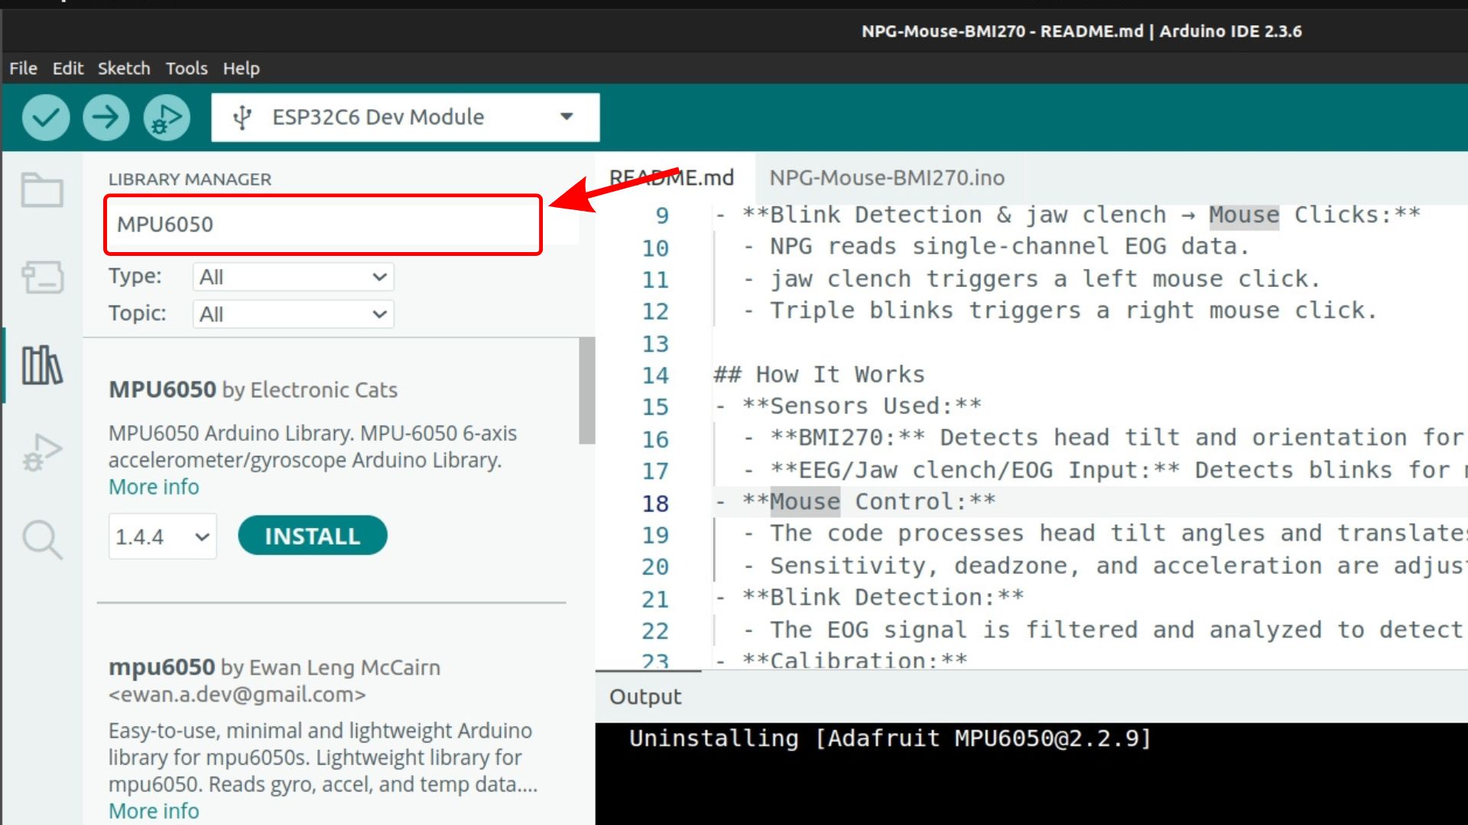The width and height of the screenshot is (1468, 825).
Task: Open the Sketch menu
Action: (124, 68)
